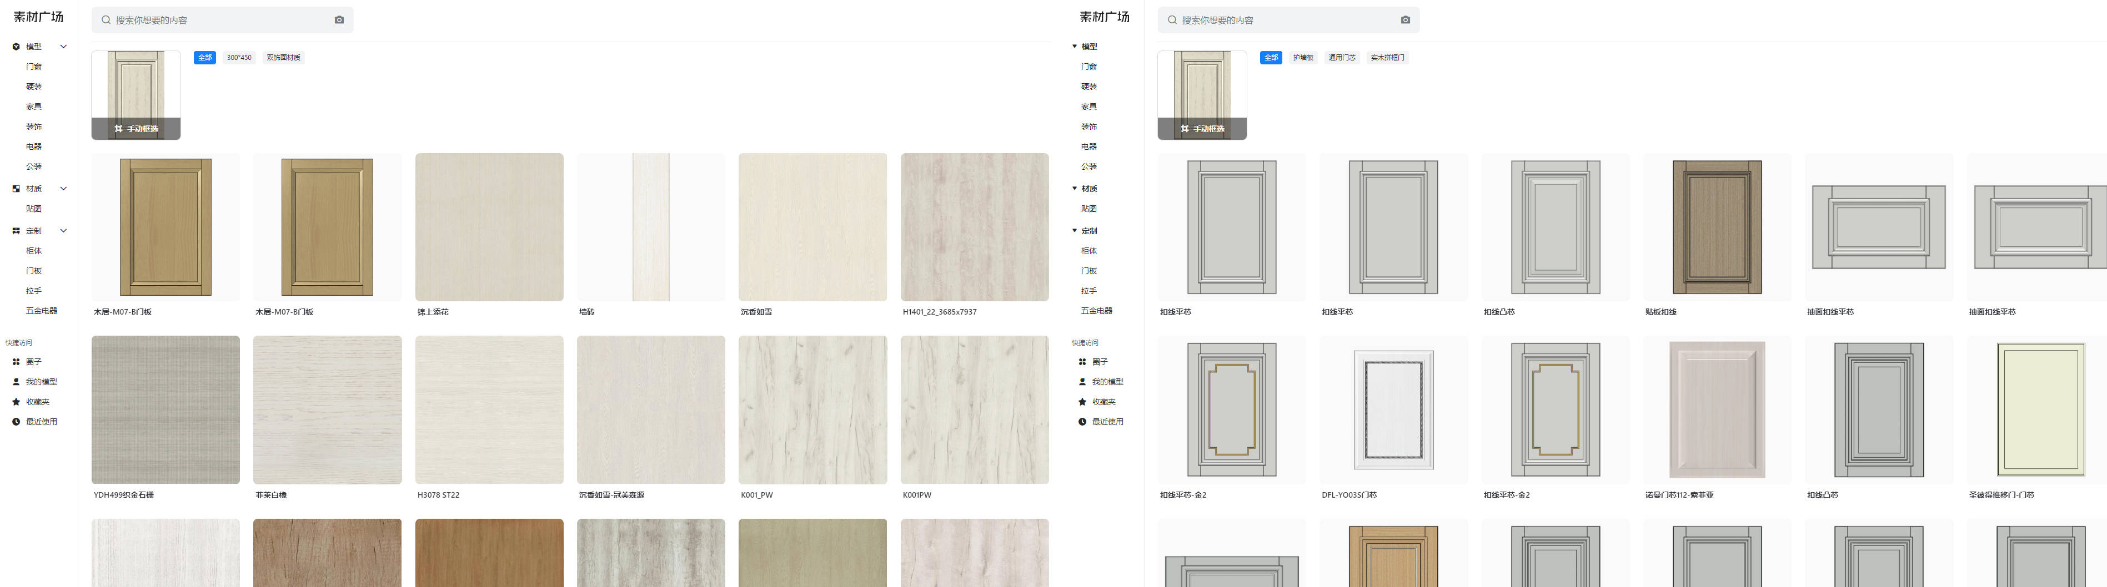Image resolution: width=2107 pixels, height=587 pixels.
Task: Focus the search field in left panel
Action: point(223,19)
